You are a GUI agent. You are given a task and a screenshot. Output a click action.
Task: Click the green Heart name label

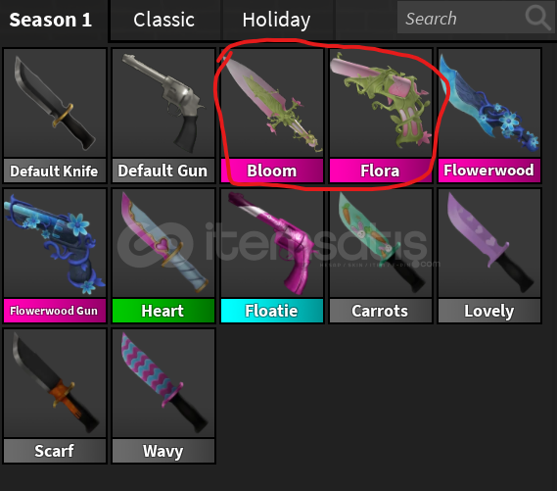pyautogui.click(x=163, y=311)
